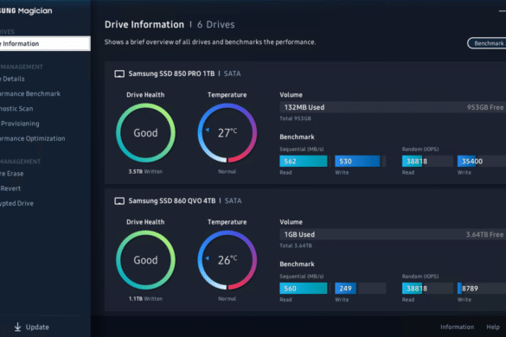Click the 35400 random write bar
Screen dimensions: 506x337
(482, 162)
